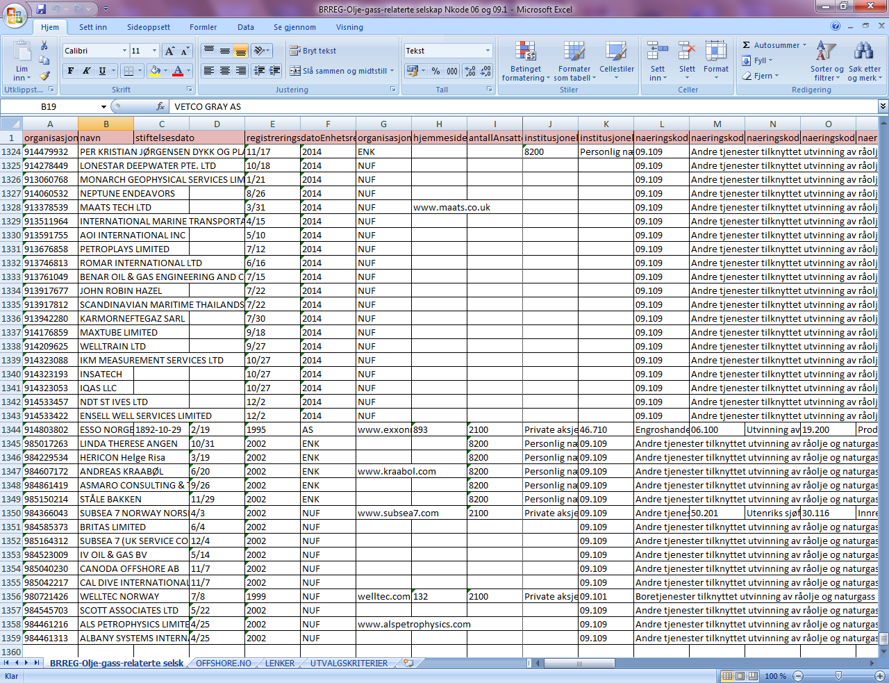Apply percent style format
Image resolution: width=889 pixels, height=683 pixels.
[x=435, y=71]
